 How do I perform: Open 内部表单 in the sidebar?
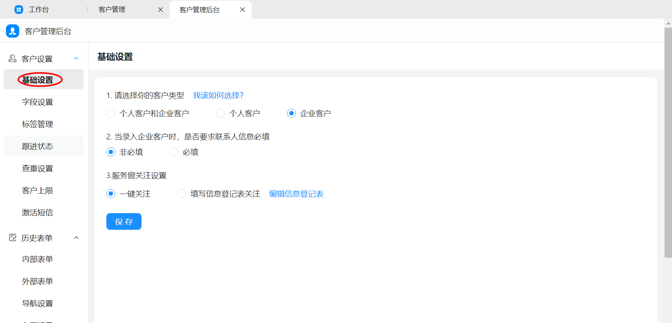(44, 259)
